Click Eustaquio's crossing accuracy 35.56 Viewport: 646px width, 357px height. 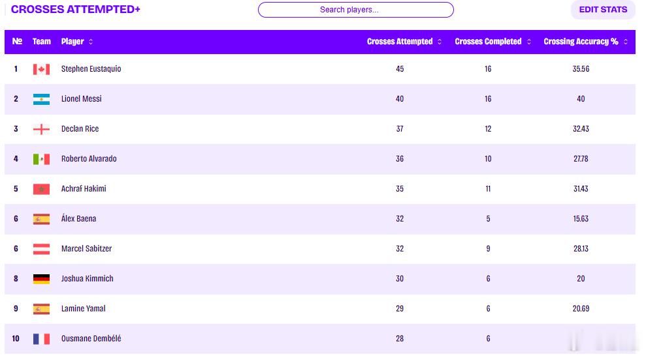coord(581,69)
